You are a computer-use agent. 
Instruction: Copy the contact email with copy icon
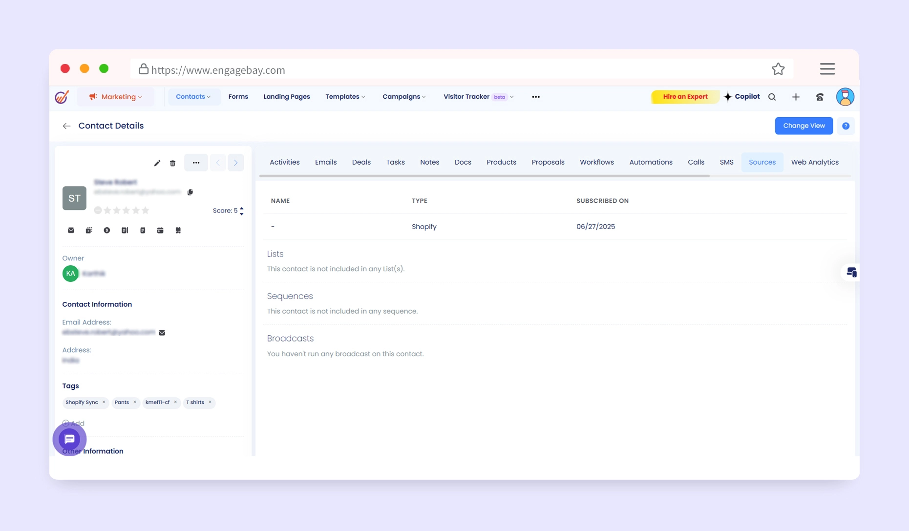coord(190,192)
